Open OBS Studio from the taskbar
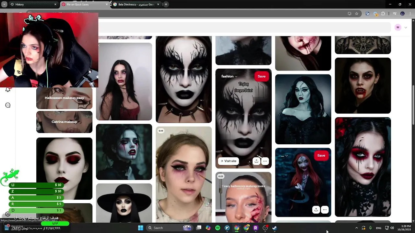Image resolution: width=415 pixels, height=233 pixels. 265,228
